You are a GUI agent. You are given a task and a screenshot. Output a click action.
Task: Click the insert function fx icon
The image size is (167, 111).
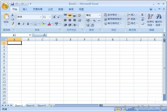(x=44, y=35)
